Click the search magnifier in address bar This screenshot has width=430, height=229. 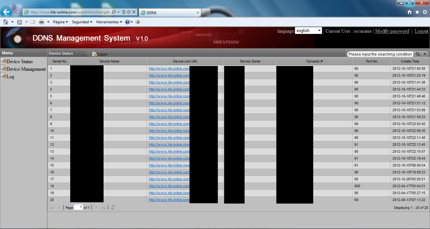tap(113, 12)
